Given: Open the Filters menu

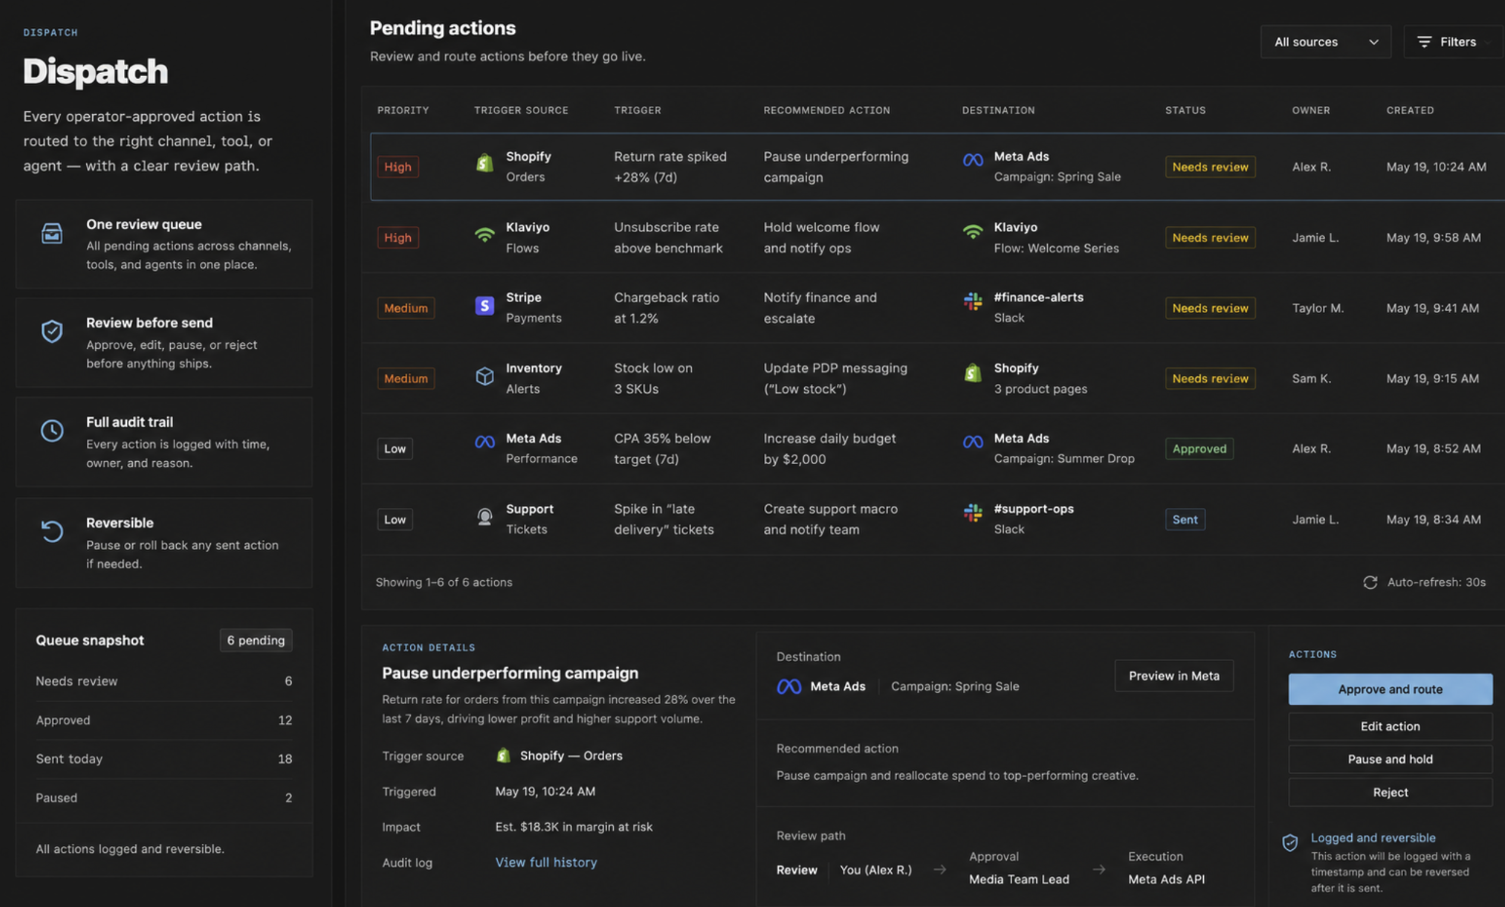Looking at the screenshot, I should 1453,42.
